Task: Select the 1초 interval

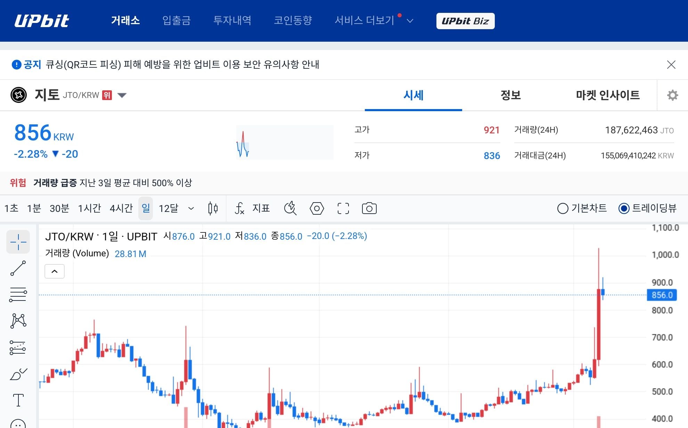Action: coord(11,208)
